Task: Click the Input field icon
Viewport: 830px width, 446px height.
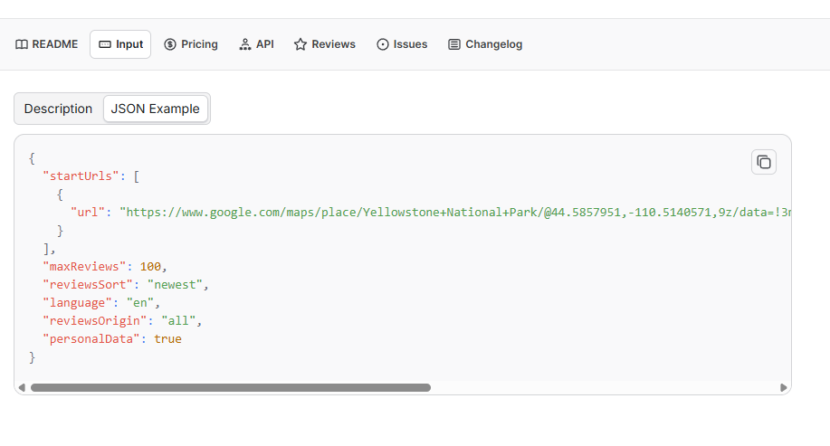Action: click(105, 44)
